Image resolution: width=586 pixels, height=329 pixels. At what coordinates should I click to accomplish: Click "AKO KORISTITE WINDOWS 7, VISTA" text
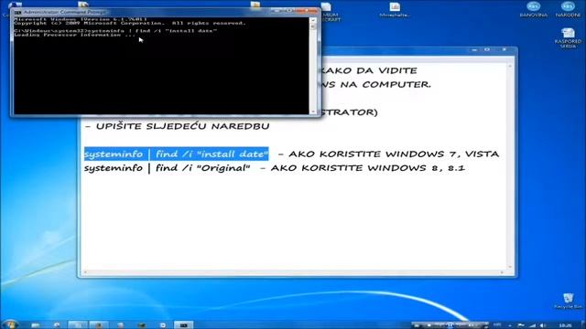[x=394, y=154]
